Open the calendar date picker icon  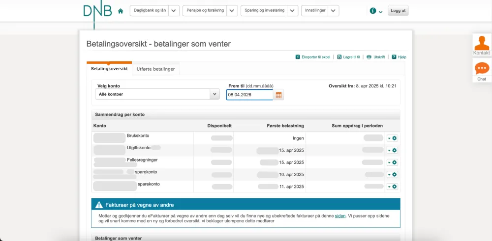point(279,95)
